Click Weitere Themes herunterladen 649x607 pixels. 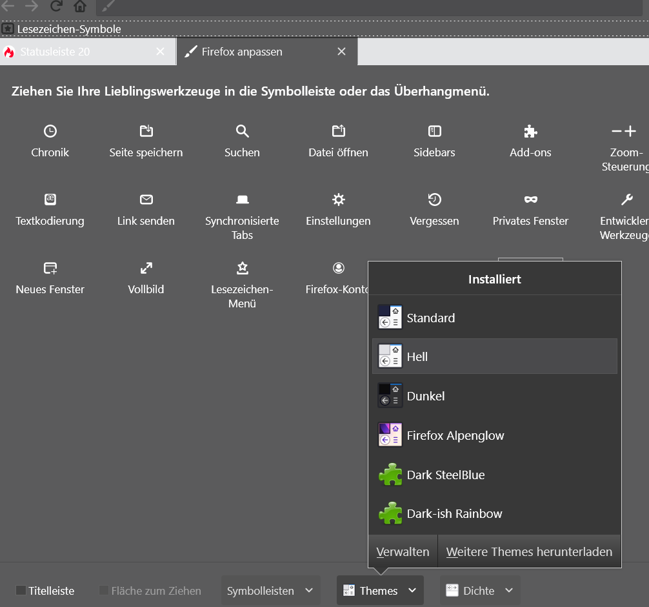tap(529, 551)
